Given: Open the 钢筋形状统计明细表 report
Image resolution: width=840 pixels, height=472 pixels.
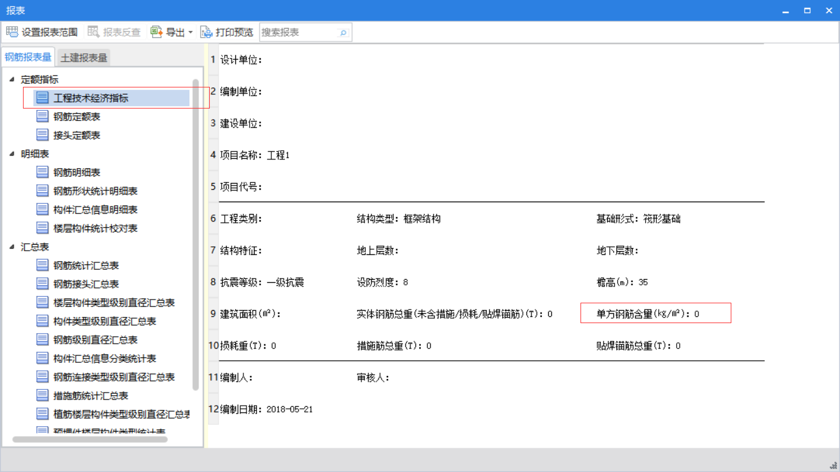Looking at the screenshot, I should pyautogui.click(x=96, y=191).
